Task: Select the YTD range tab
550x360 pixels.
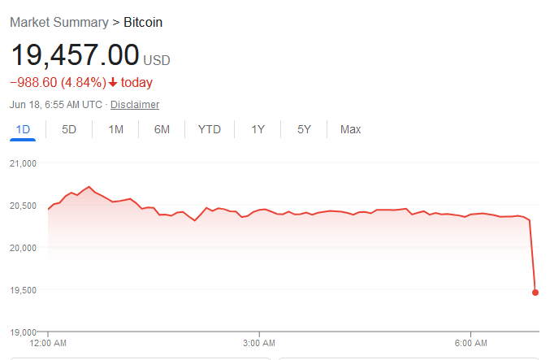Action: [210, 129]
